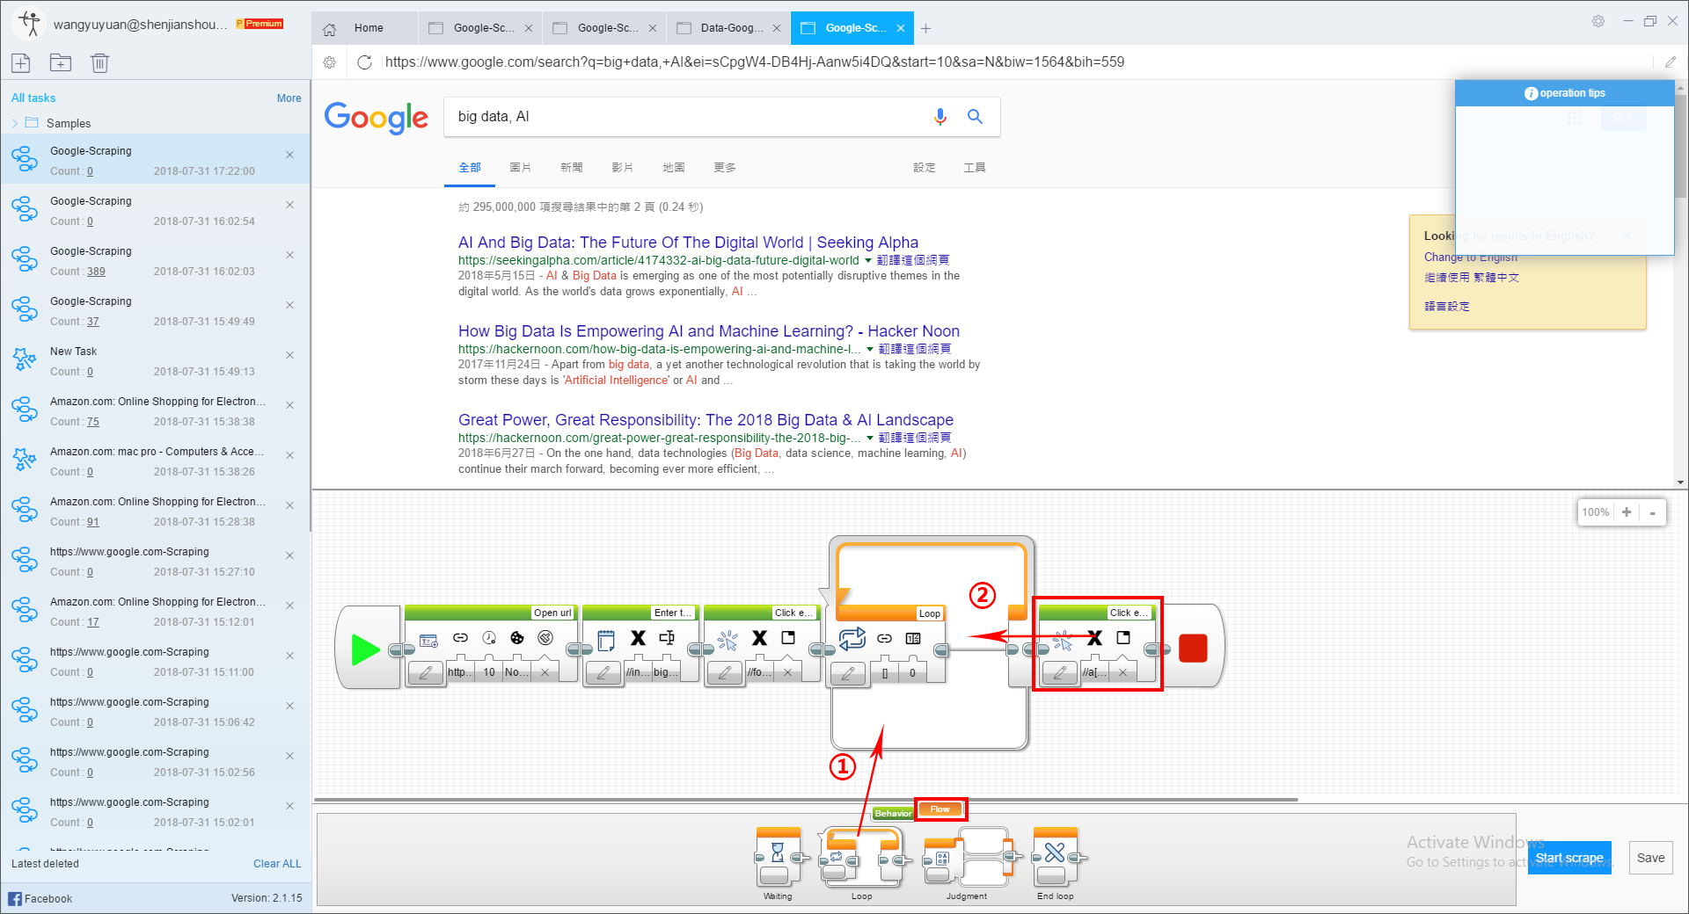This screenshot has width=1689, height=914.
Task: Click the timeout clock icon in Open url block
Action: tap(489, 638)
